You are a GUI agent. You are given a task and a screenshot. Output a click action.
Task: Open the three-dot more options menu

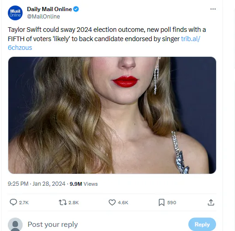pos(213,9)
